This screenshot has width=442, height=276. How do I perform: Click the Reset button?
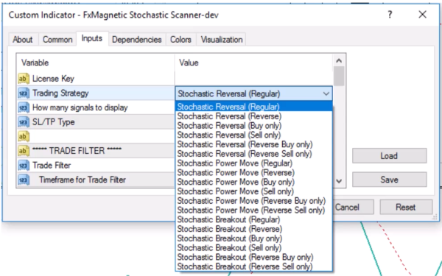tap(406, 208)
